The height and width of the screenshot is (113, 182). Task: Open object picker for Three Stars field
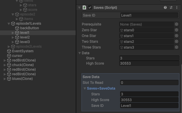click(x=177, y=47)
